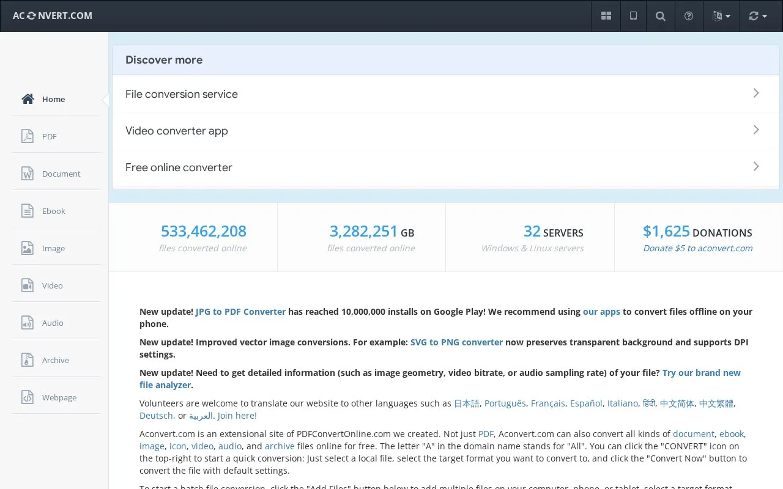Expand Free online converter chevron
This screenshot has height=489, width=783.
point(756,166)
